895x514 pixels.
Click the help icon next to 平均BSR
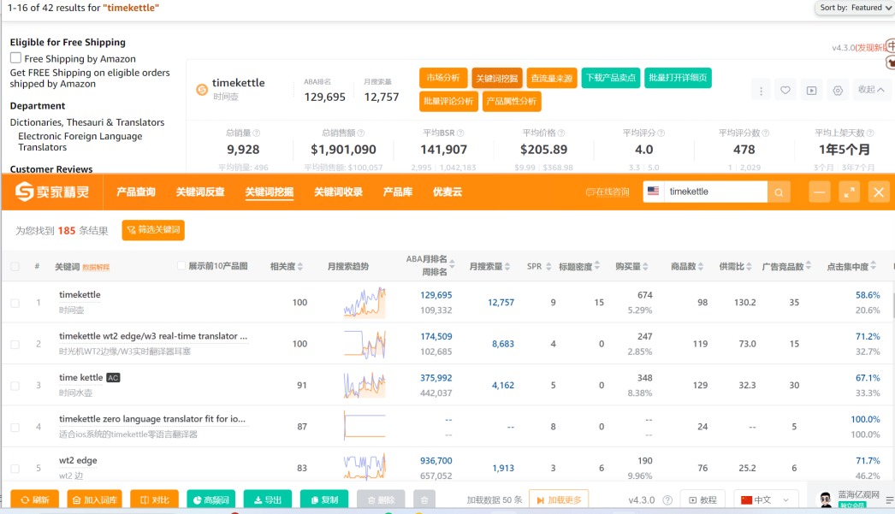point(460,133)
